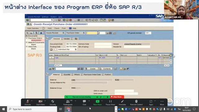
Task: Click the binoculars icon beside the yellow order field
Action: coord(110,33)
